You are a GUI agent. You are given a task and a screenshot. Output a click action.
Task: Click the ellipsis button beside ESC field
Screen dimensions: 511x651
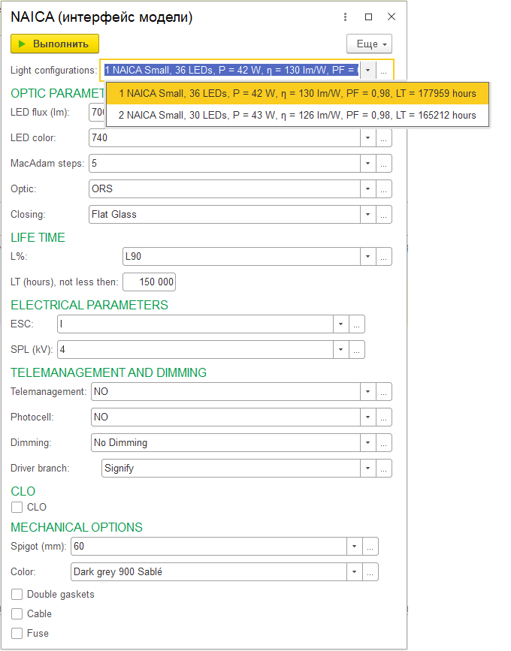point(357,324)
